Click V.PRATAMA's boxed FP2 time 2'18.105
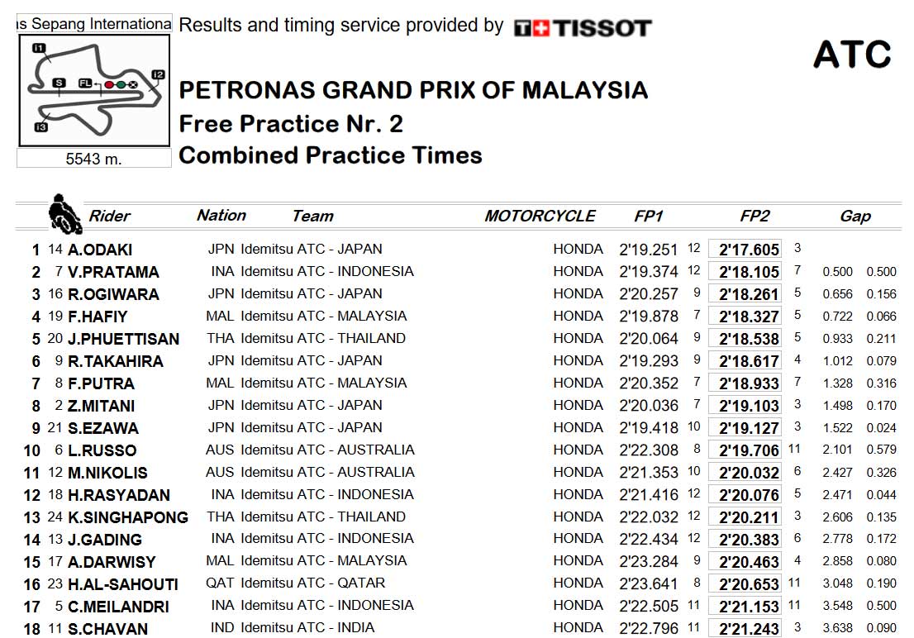 (x=749, y=272)
